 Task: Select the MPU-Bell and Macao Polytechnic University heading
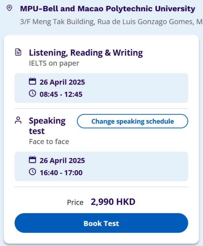click(107, 9)
